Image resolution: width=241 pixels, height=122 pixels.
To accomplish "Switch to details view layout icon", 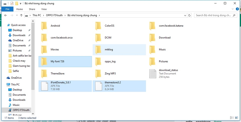I will [x=232, y=118].
